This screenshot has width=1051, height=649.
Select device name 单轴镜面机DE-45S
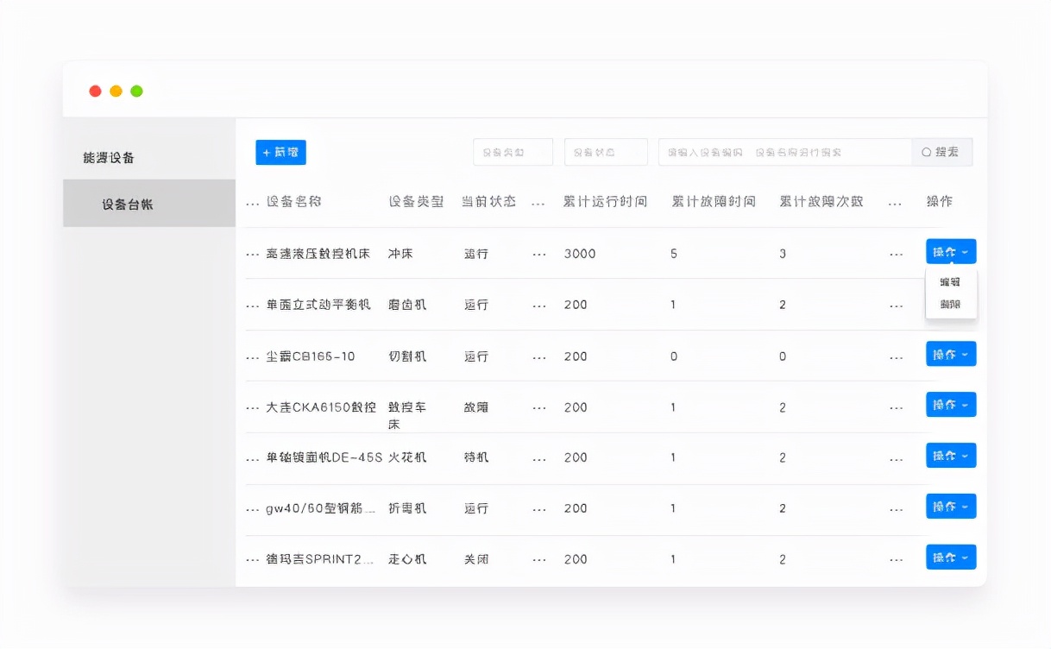[x=324, y=457]
